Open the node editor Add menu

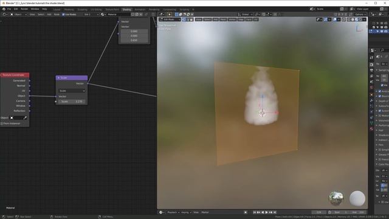(x=49, y=15)
